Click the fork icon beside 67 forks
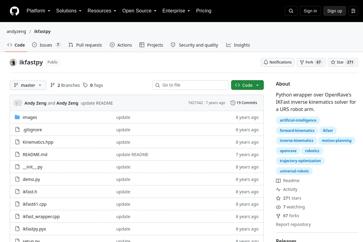 pos(278,216)
